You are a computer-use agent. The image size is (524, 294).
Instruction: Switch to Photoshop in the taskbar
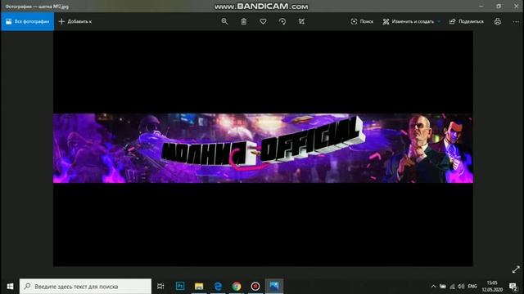[x=180, y=287]
